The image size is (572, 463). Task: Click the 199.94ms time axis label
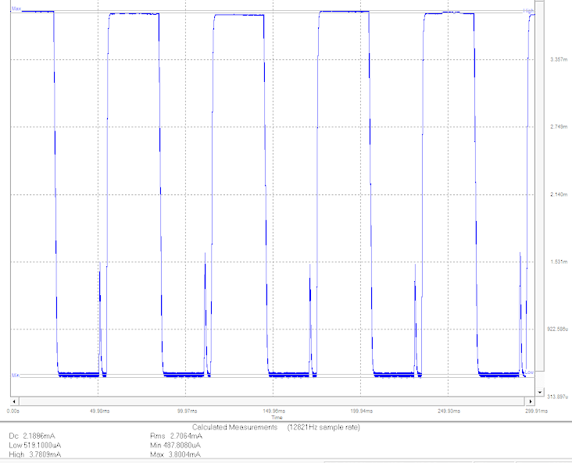click(362, 411)
